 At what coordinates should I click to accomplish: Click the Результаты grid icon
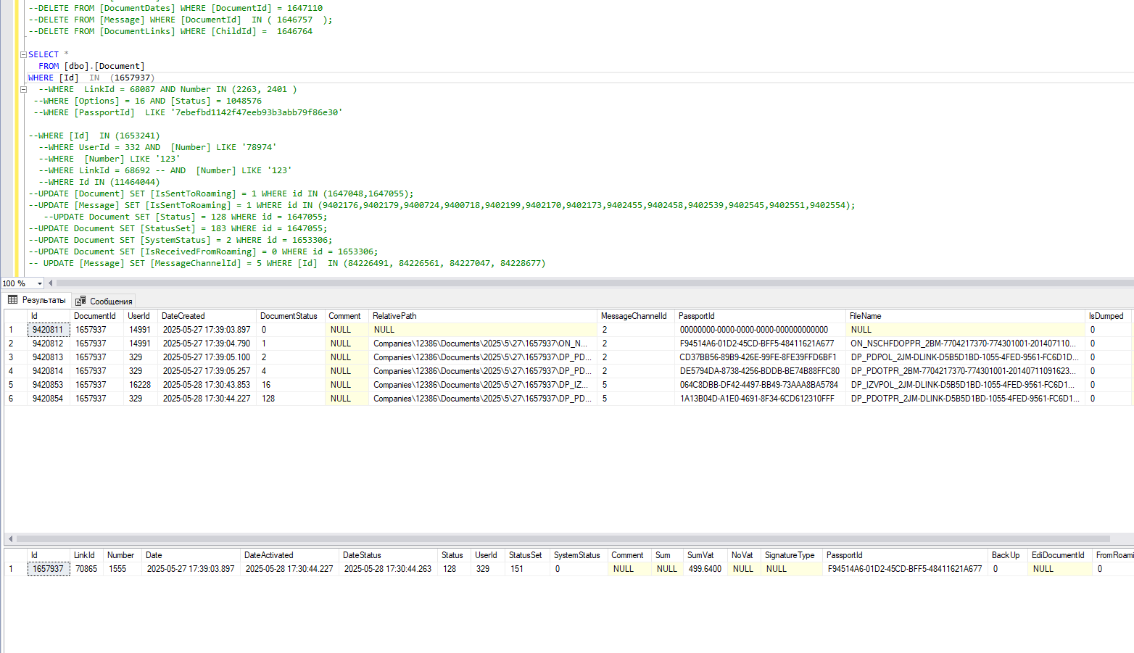(x=13, y=300)
